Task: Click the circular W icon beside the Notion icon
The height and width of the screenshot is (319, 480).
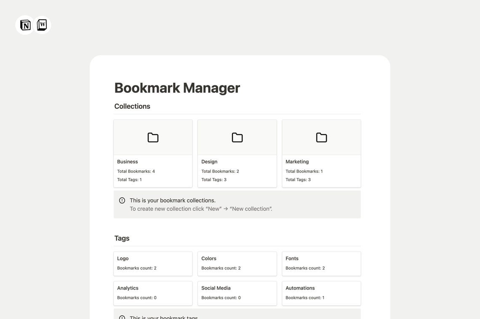Action: pyautogui.click(x=41, y=24)
